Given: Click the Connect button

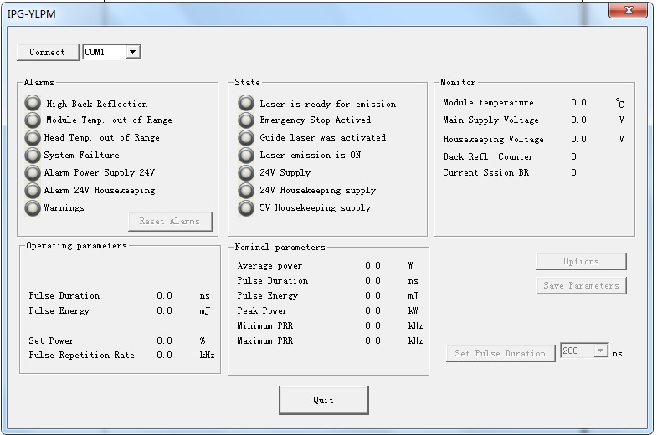Looking at the screenshot, I should tap(48, 53).
